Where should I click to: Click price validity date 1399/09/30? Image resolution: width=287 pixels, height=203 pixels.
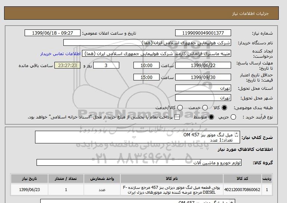(203, 77)
